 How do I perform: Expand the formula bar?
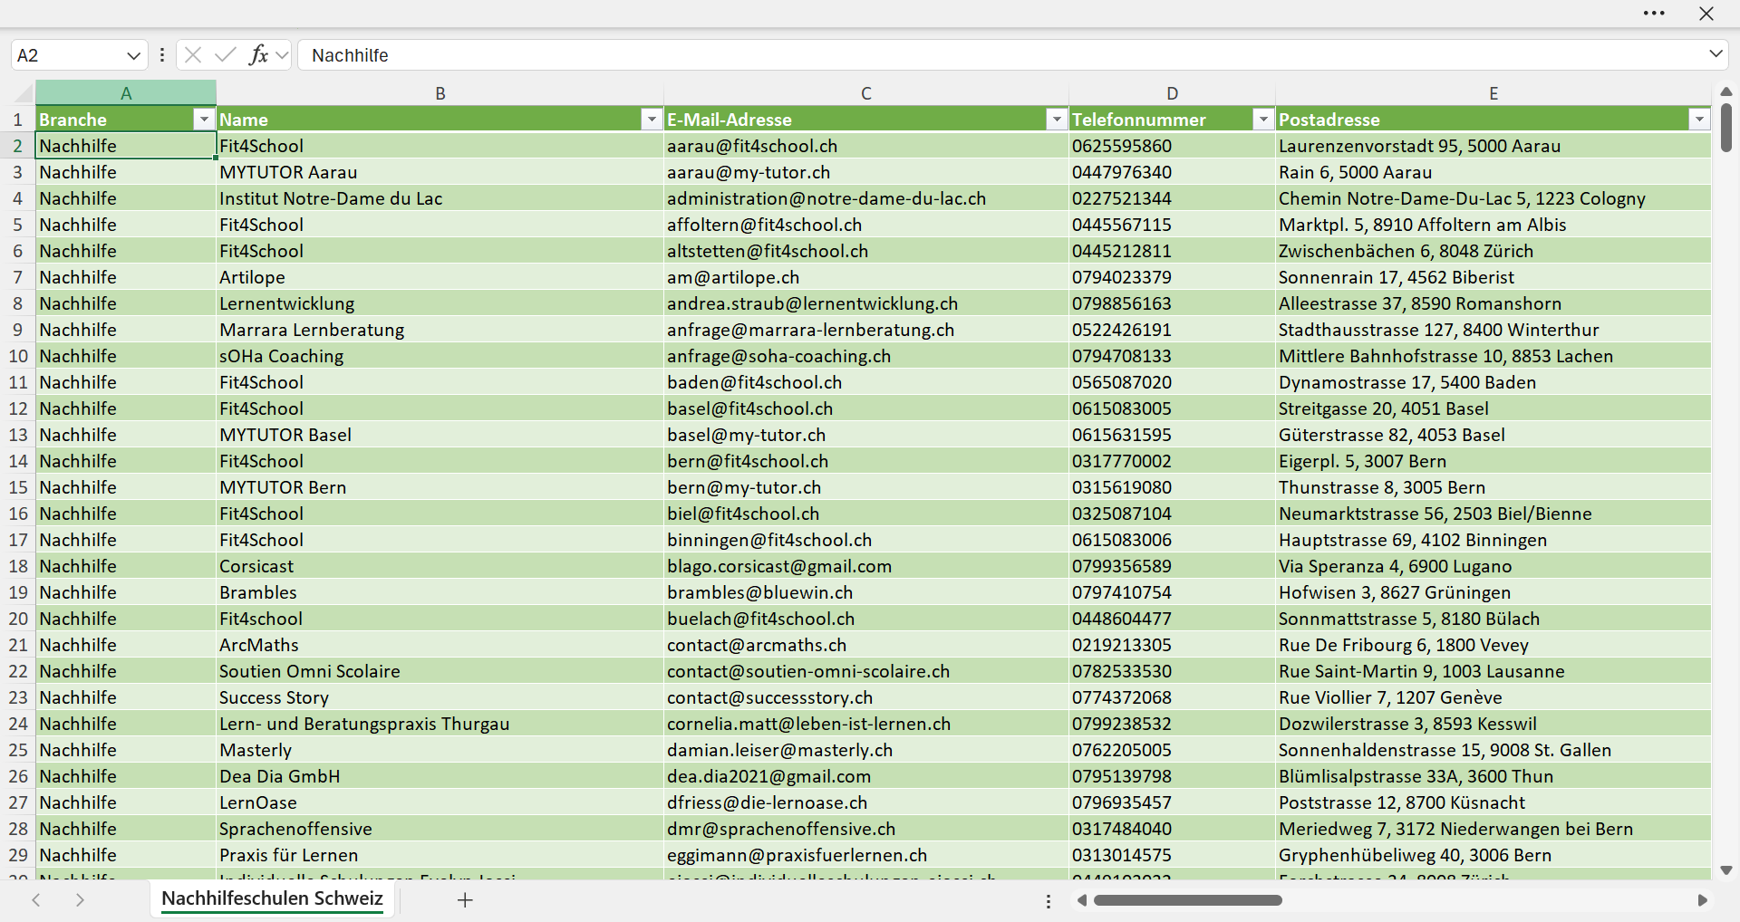[x=1716, y=54]
